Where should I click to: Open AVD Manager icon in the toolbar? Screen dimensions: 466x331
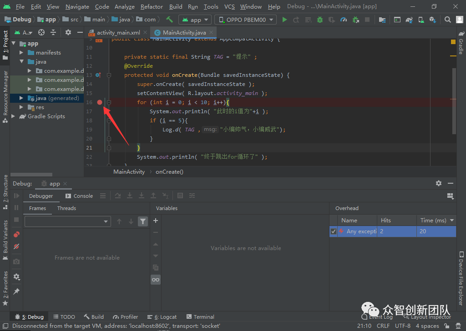tap(421, 20)
